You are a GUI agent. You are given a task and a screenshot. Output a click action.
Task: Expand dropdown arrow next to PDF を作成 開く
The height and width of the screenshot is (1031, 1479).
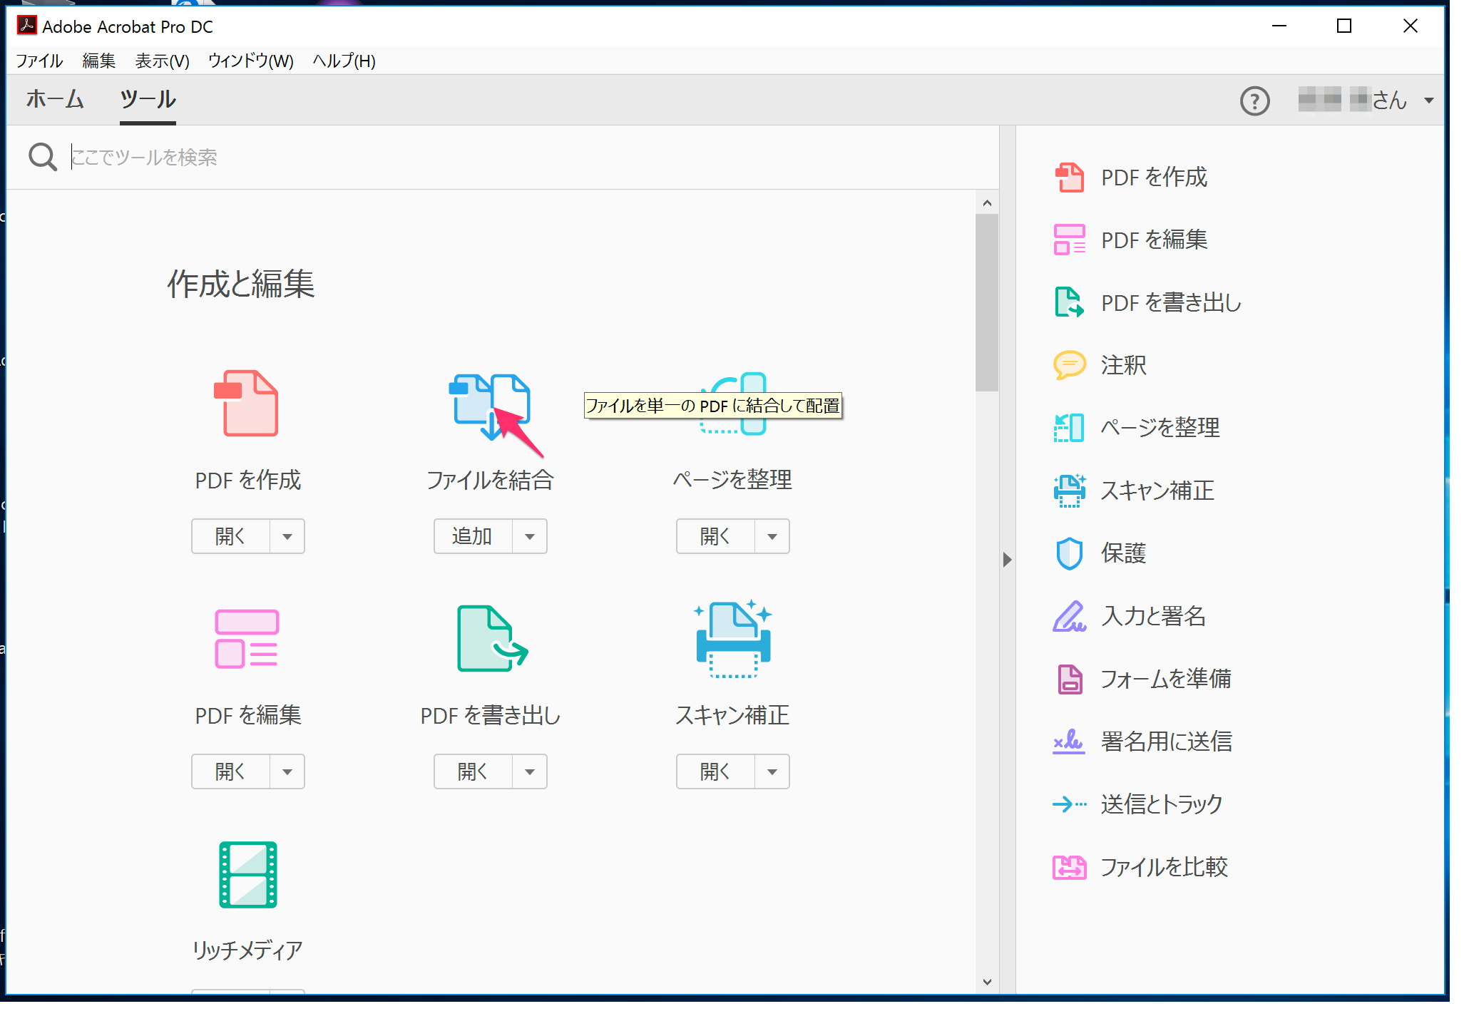287,536
